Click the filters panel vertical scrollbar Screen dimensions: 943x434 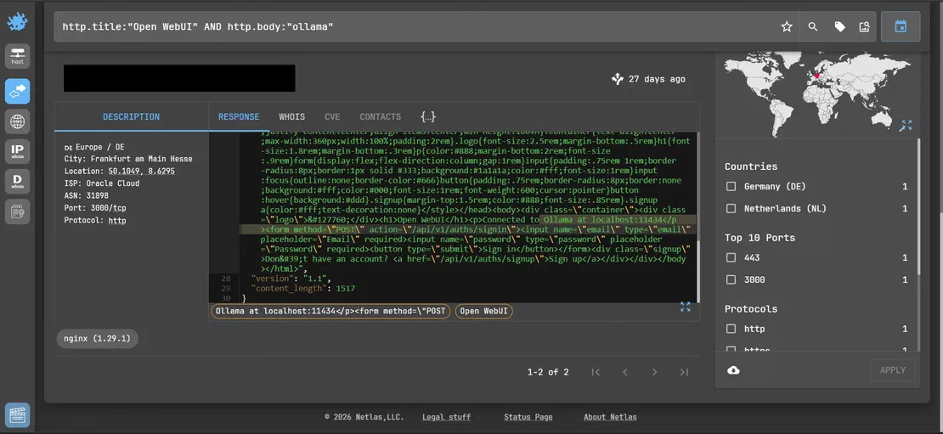918,206
